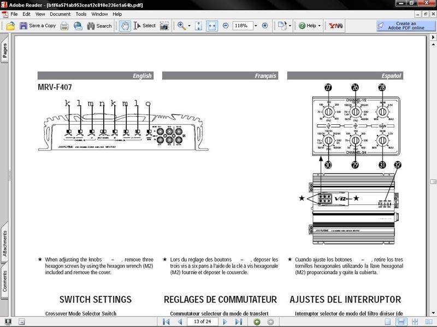
Task: Open the Window menu
Action: [99, 14]
